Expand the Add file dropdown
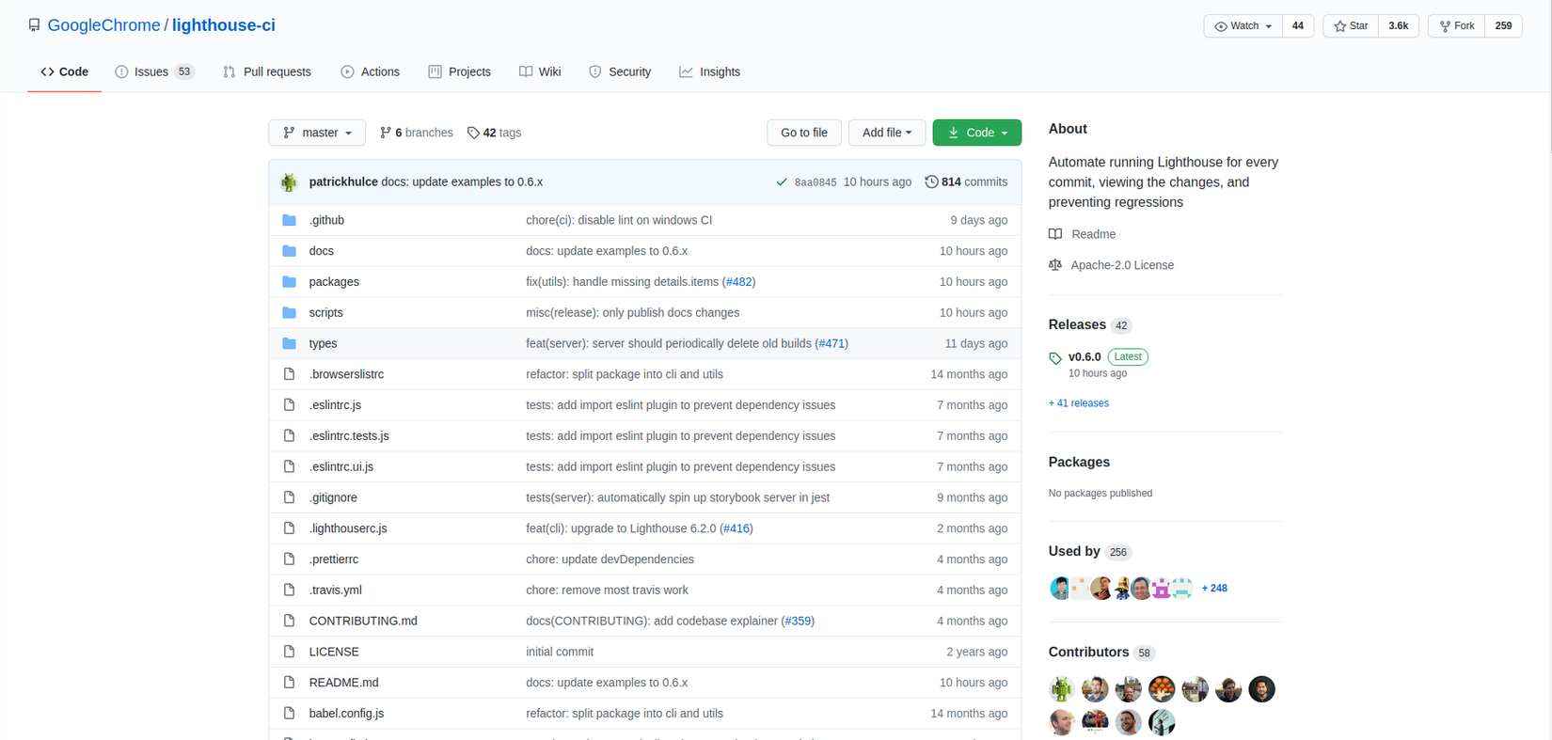Image resolution: width=1552 pixels, height=740 pixels. (887, 133)
